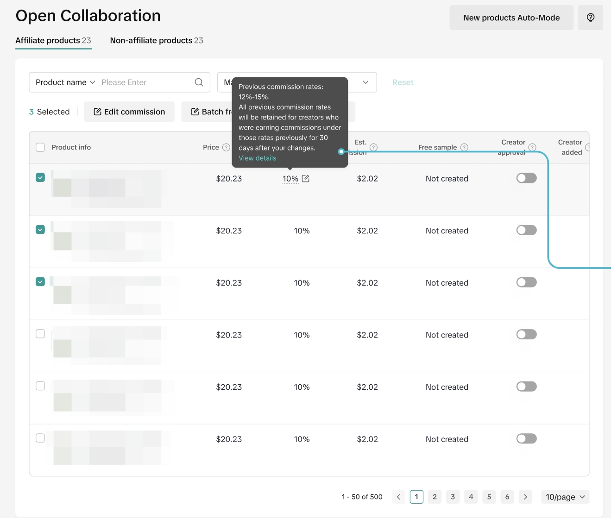Click the Edit commission button
Screen dimensions: 611x518
tap(129, 112)
